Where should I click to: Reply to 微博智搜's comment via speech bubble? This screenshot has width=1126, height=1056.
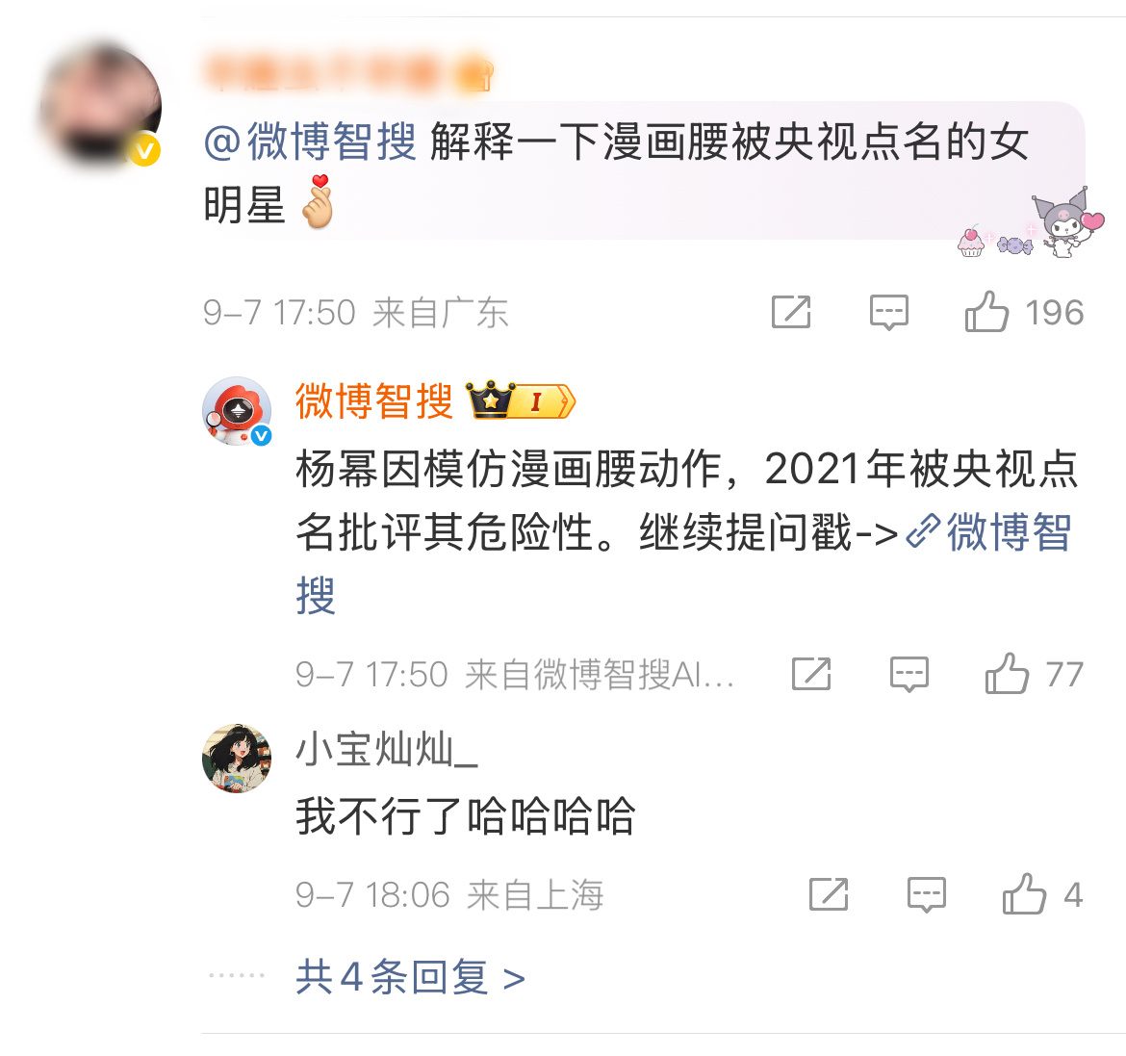[x=908, y=675]
